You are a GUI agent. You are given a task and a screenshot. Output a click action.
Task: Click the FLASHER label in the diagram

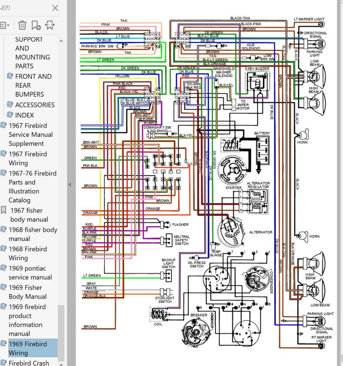180,224
